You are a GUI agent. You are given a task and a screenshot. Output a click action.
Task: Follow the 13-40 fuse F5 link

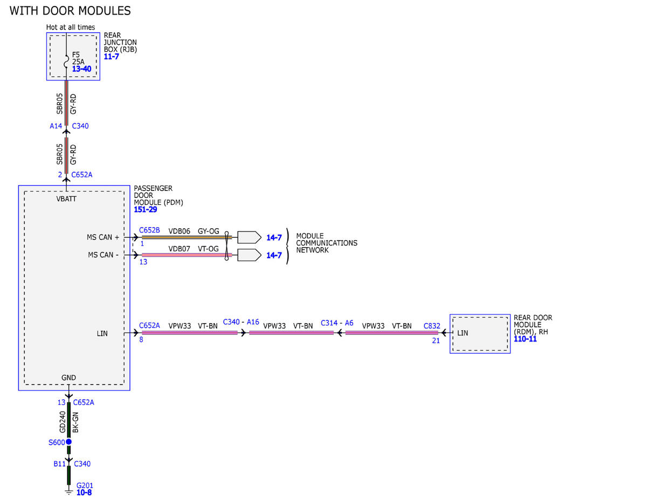coord(81,69)
